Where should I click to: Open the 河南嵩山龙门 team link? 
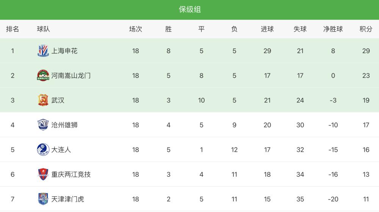[71, 76]
